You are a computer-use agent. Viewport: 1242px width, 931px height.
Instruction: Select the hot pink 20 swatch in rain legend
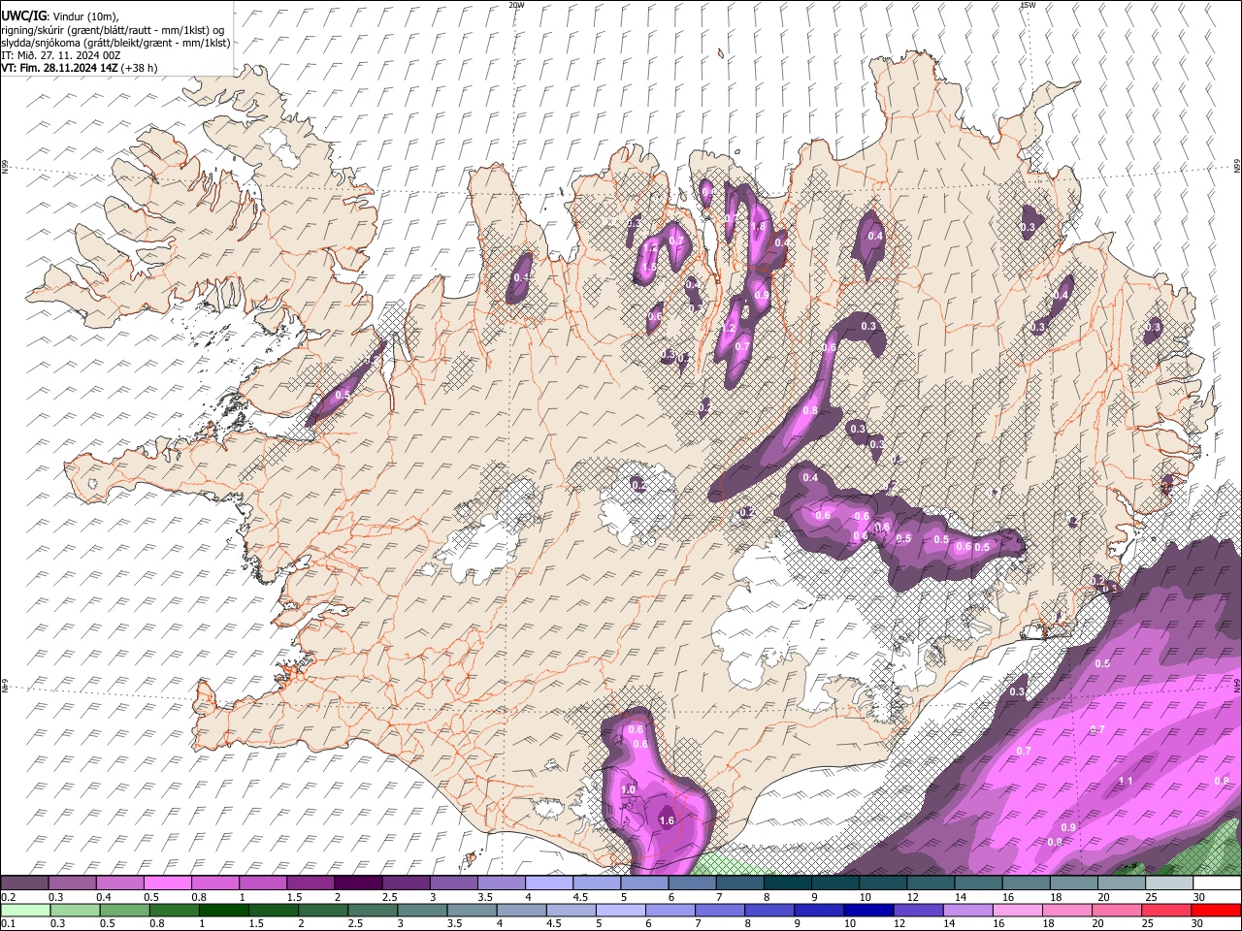[x=1117, y=910]
